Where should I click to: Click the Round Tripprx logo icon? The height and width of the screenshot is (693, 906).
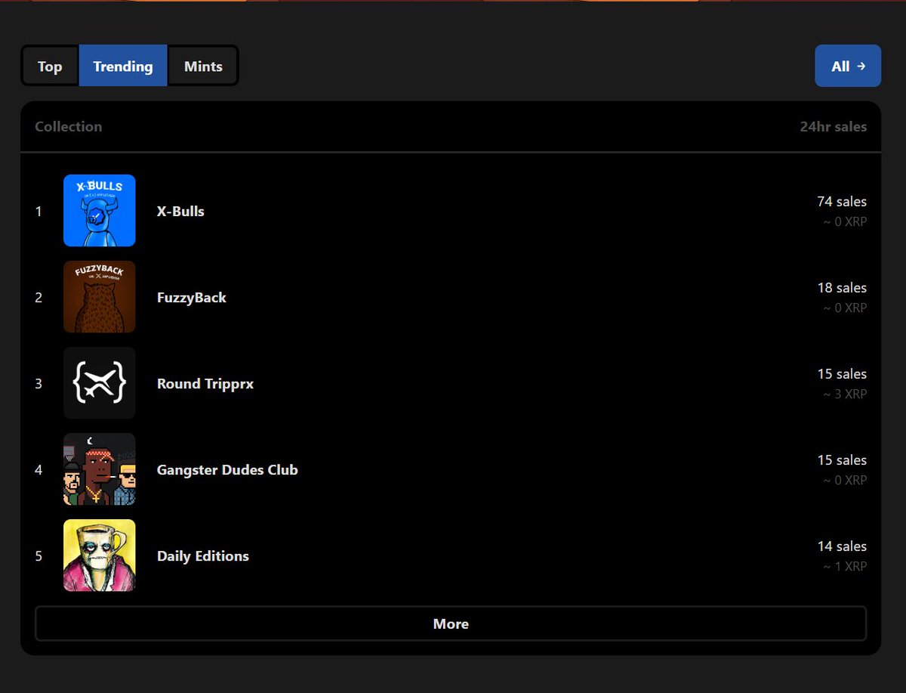pyautogui.click(x=100, y=383)
